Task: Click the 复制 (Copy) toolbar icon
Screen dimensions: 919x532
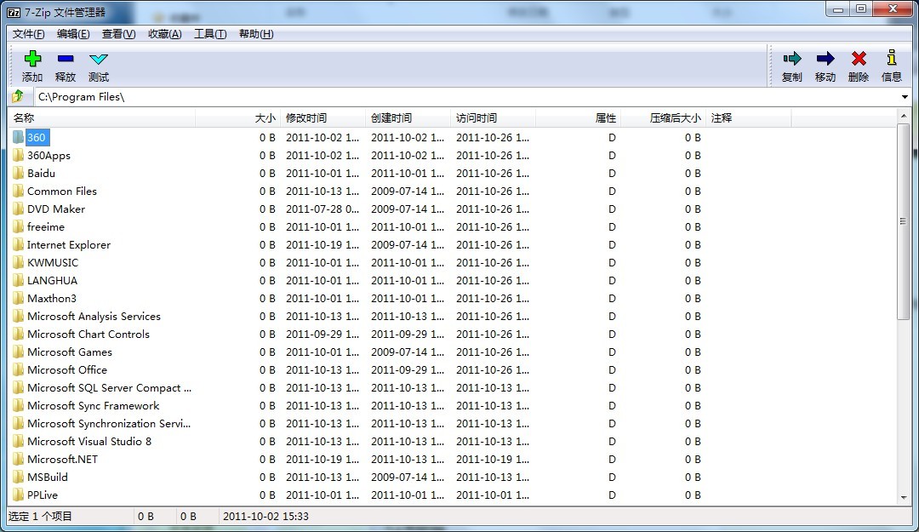Action: (791, 60)
